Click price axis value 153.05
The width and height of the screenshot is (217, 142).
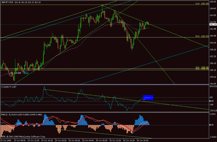point(213,84)
